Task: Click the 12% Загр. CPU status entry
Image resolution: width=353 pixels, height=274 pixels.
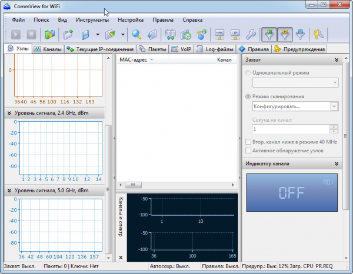Action: (x=296, y=266)
